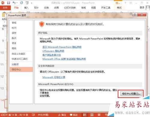The width and height of the screenshot is (150, 117).
Task: Open the 文件 (File) tab
Action: coord(5,8)
